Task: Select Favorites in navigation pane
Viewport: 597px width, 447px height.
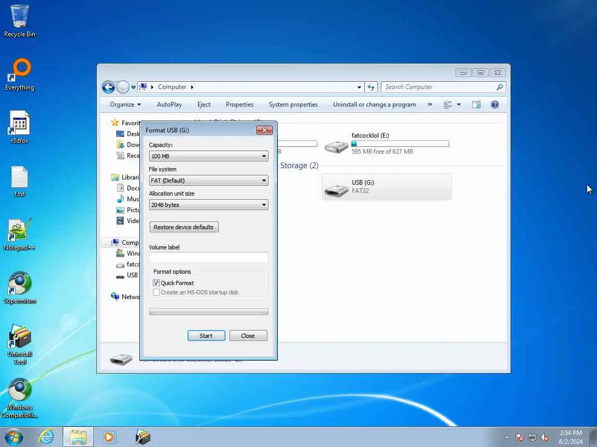Action: (x=125, y=123)
